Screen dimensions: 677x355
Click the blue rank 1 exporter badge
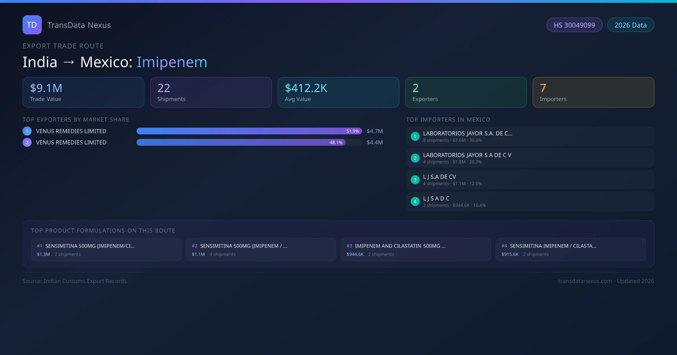pyautogui.click(x=27, y=131)
